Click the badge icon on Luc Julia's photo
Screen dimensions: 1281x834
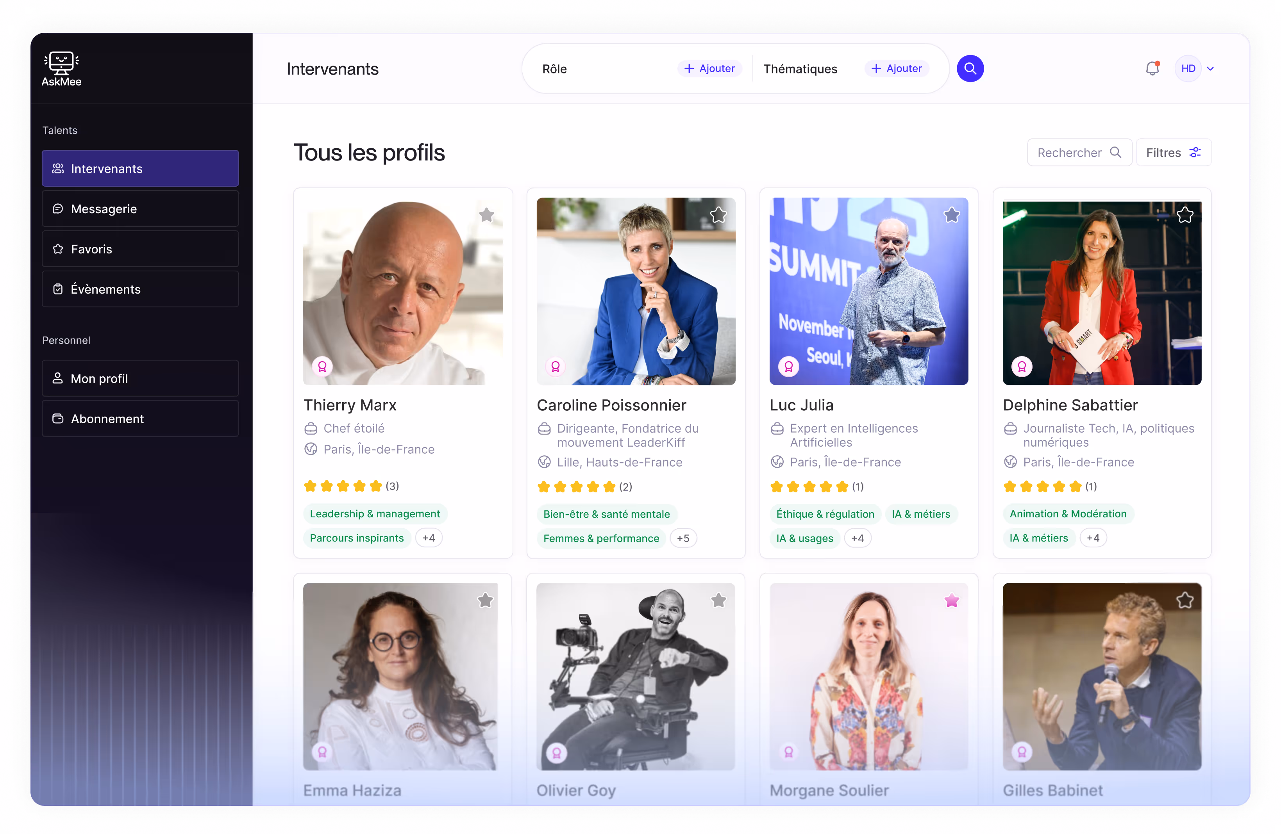tap(788, 366)
